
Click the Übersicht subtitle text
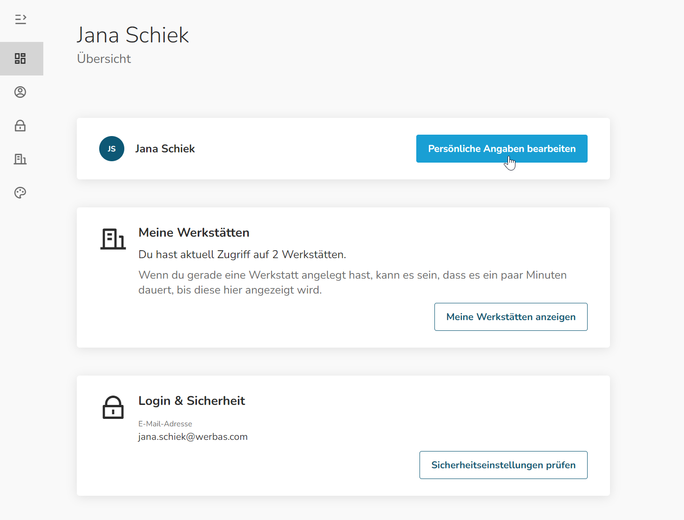pyautogui.click(x=104, y=59)
